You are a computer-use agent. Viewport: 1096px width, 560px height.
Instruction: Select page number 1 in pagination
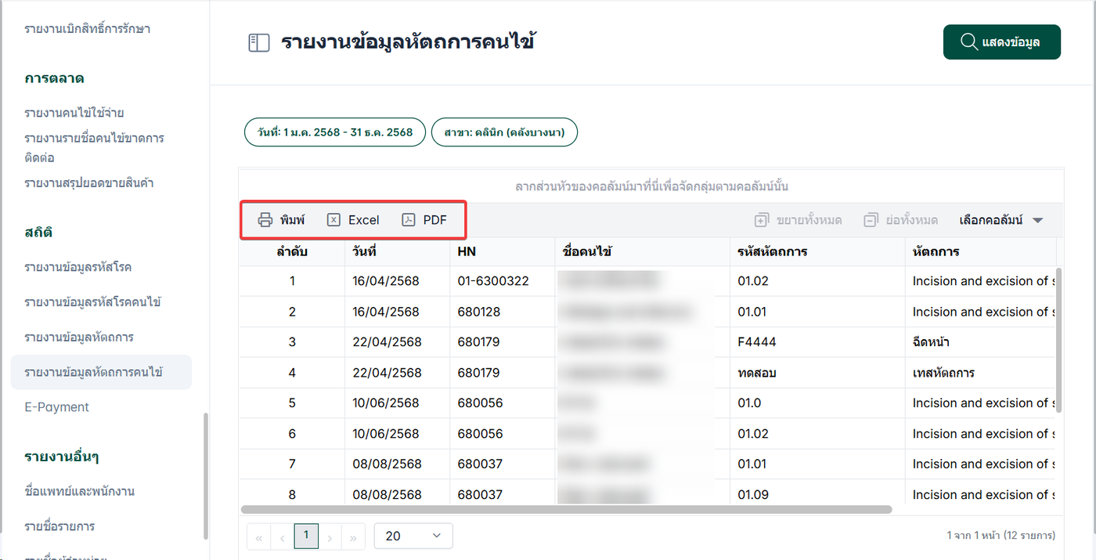pos(306,536)
